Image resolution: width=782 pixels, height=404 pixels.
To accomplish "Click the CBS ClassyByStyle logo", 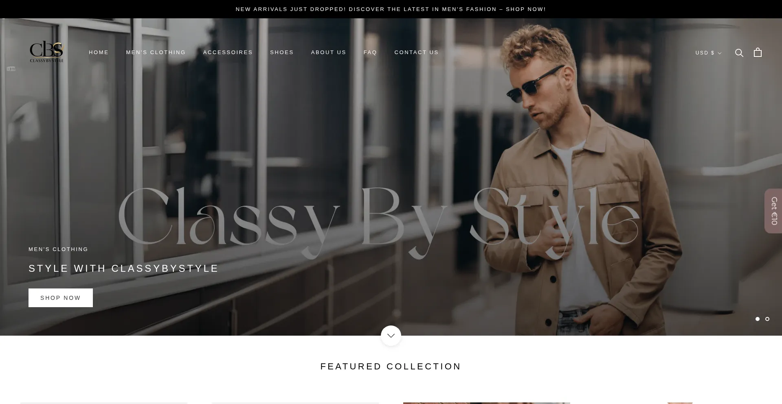I will 47,52.
